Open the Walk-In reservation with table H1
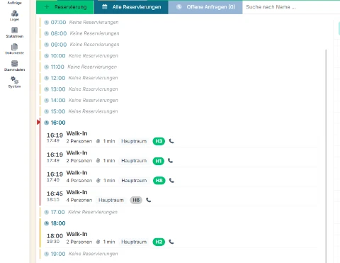This screenshot has height=263, width=340. click(182, 157)
